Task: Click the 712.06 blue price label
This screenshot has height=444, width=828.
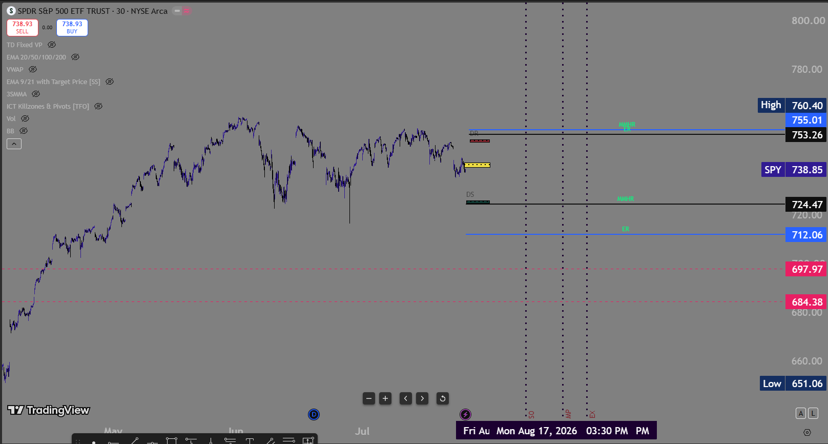Action: pos(806,235)
